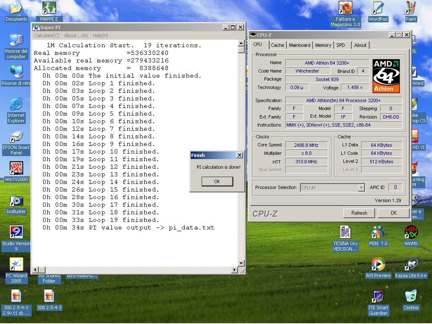Click the Refresh button in CPU-Z
Viewport: 432px width, 324px height.
[x=359, y=213]
